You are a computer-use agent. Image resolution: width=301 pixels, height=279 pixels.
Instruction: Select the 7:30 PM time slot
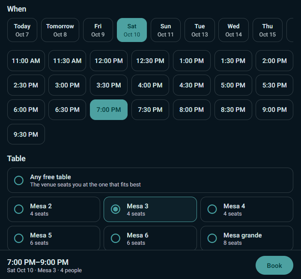point(150,110)
